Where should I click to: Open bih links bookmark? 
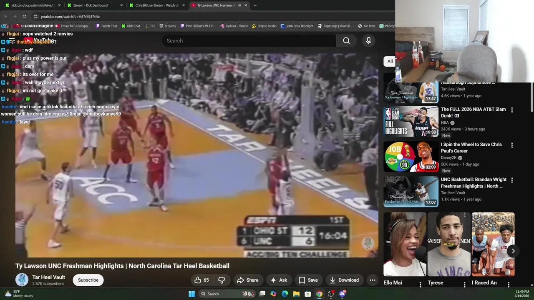click(x=367, y=26)
